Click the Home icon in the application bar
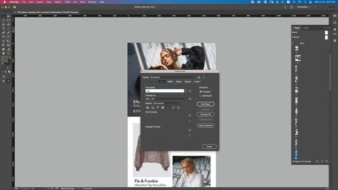Screen dimensions: 338x190 click(x=14, y=7)
